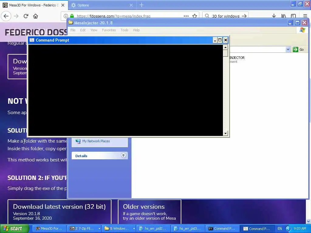
Task: Click the Windows flag logo in Explorer
Action: coord(302,30)
